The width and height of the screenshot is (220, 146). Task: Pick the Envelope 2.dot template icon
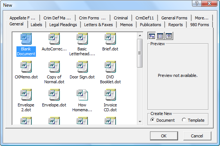[x=26, y=95]
